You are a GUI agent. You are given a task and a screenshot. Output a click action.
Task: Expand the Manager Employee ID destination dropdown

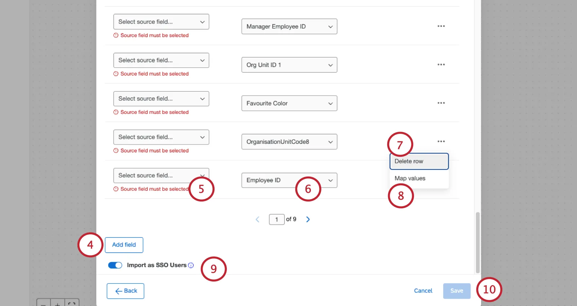[289, 27]
